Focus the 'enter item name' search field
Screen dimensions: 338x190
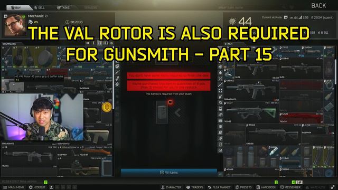click(250, 7)
